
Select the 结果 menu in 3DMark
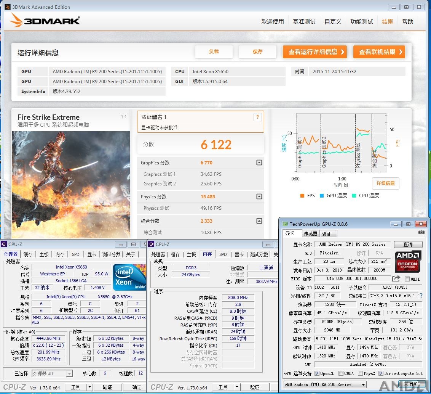pos(387,21)
